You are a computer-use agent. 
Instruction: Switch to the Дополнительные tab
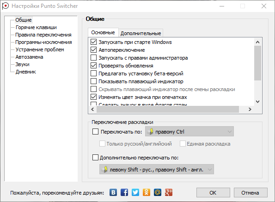[x=141, y=33]
